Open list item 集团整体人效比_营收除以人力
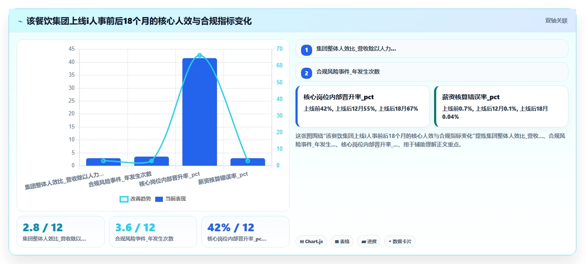Viewport: 585px width, 264px height. (x=432, y=49)
